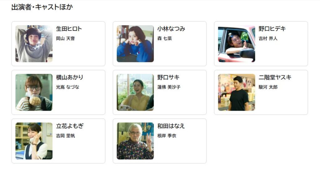The height and width of the screenshot is (173, 320).
Task: Click the character name 生田ヒロト
Action: 69,29
